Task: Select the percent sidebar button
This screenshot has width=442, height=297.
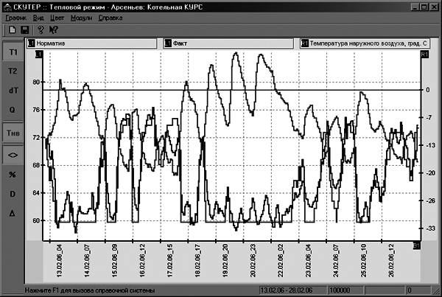Action: tap(13, 175)
